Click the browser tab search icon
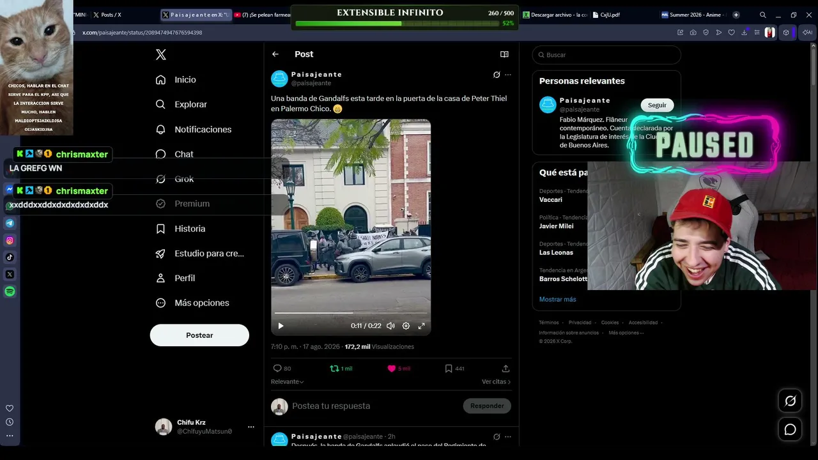Image resolution: width=818 pixels, height=460 pixels. [x=763, y=15]
